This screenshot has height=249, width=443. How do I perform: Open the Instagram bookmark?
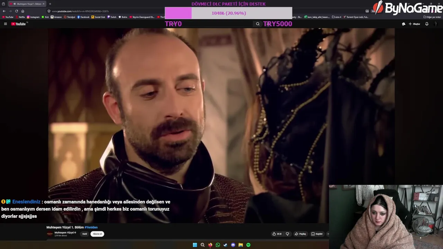[33, 17]
